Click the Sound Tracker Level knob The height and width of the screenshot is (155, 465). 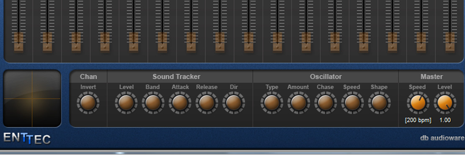[127, 103]
